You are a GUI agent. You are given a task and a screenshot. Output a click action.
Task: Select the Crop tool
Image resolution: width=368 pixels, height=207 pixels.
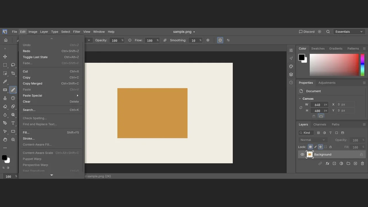pyautogui.click(x=13, y=73)
